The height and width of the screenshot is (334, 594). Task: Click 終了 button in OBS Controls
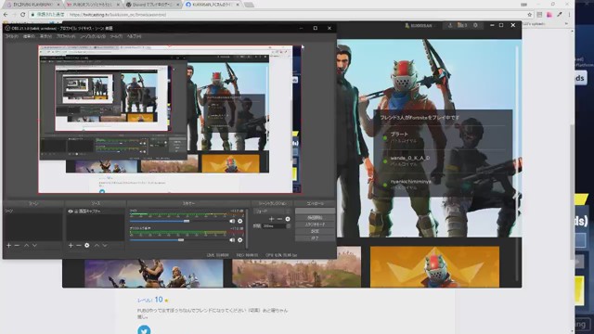[316, 238]
